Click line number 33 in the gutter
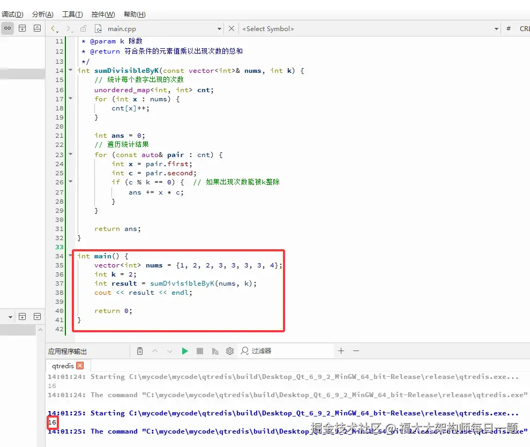The image size is (530, 447). [x=59, y=247]
